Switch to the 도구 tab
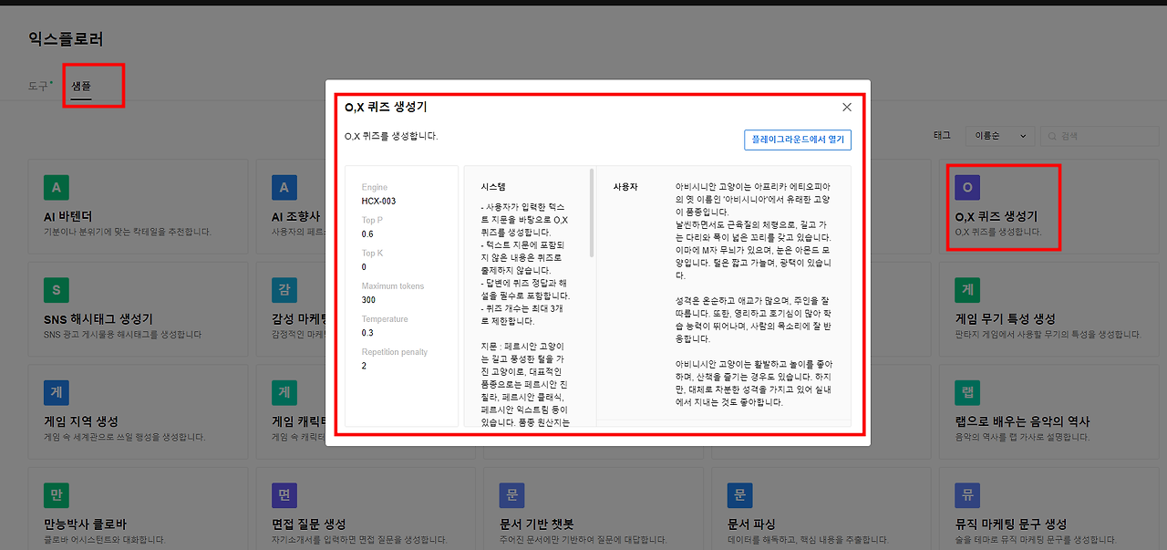 pos(40,86)
